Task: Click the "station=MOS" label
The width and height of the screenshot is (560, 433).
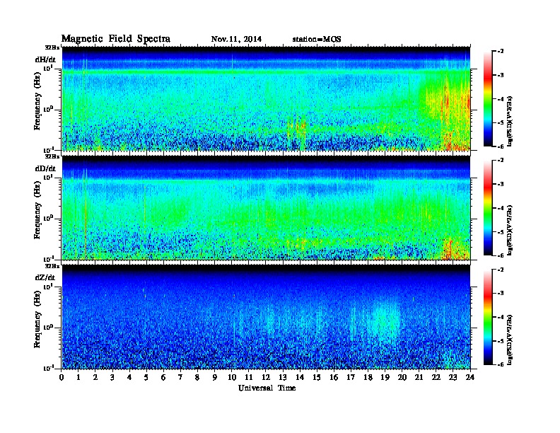Action: coord(317,40)
